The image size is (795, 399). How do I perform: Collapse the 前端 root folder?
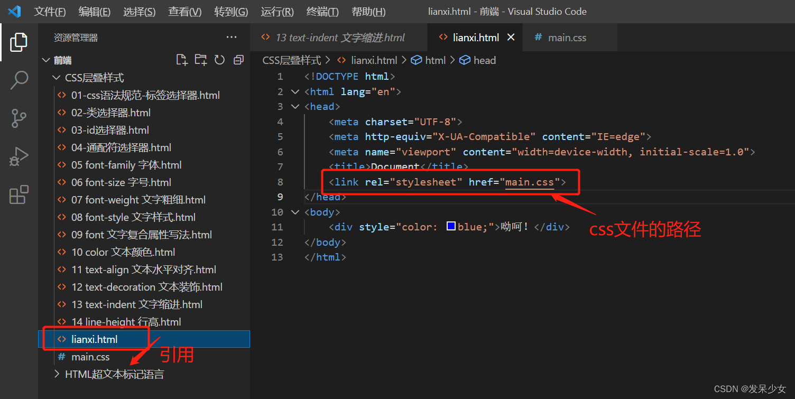pos(47,60)
